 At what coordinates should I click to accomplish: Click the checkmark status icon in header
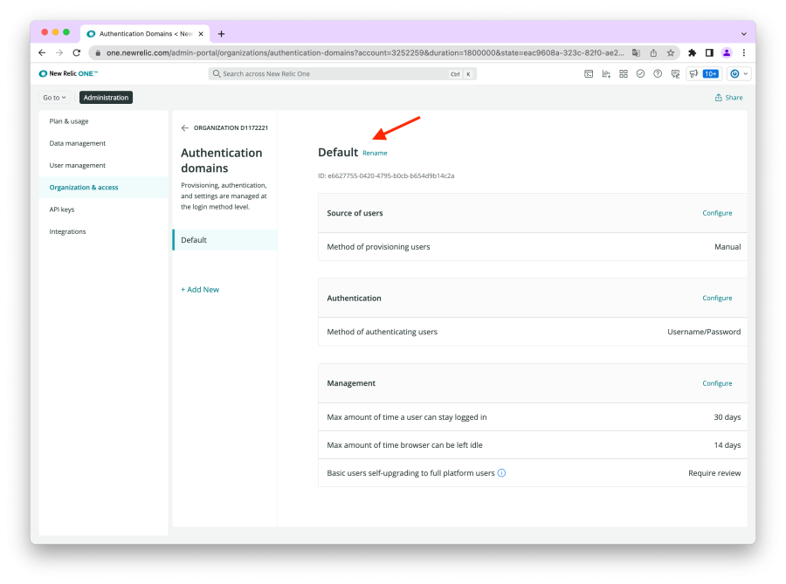point(640,74)
